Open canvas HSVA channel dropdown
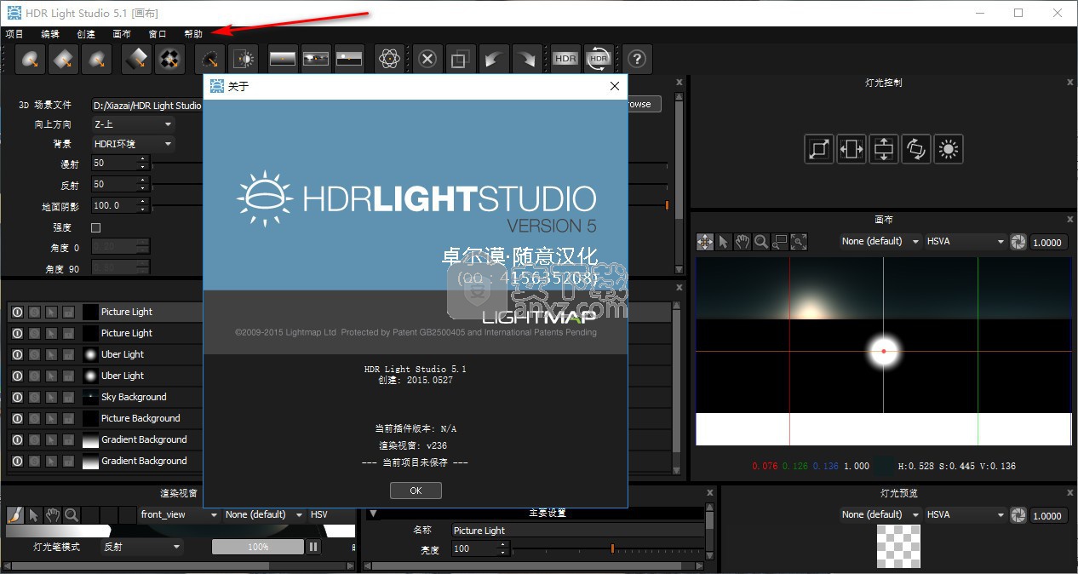Viewport: 1078px width, 574px height. pos(966,242)
